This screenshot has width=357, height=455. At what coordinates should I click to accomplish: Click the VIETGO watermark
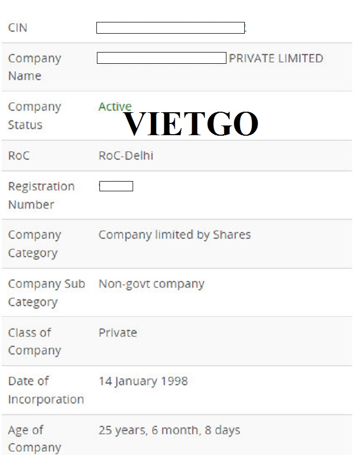coord(191,123)
